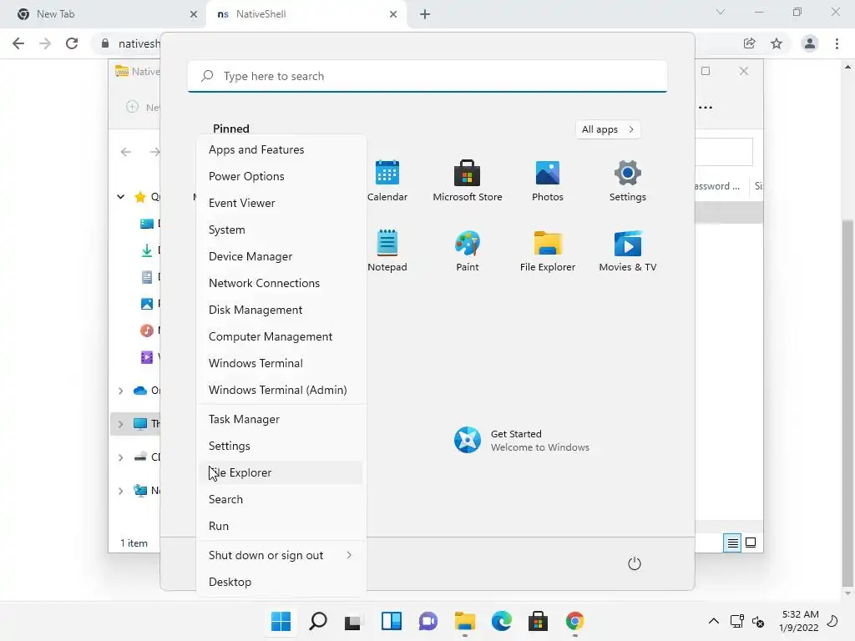Open the Calendar pinned app

(x=387, y=180)
